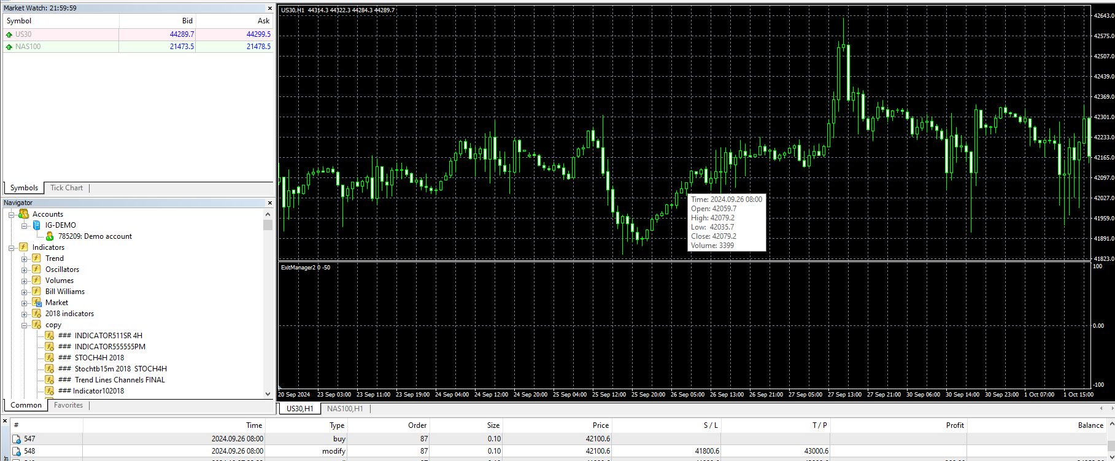This screenshot has height=461, width=1115.
Task: Click the Ask column header
Action: 234,21
